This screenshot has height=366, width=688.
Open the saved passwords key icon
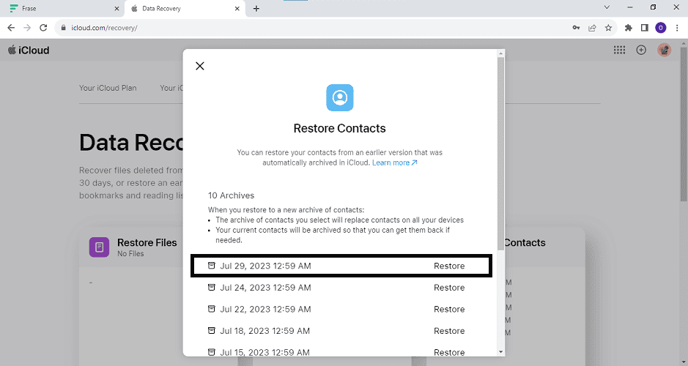pos(576,28)
